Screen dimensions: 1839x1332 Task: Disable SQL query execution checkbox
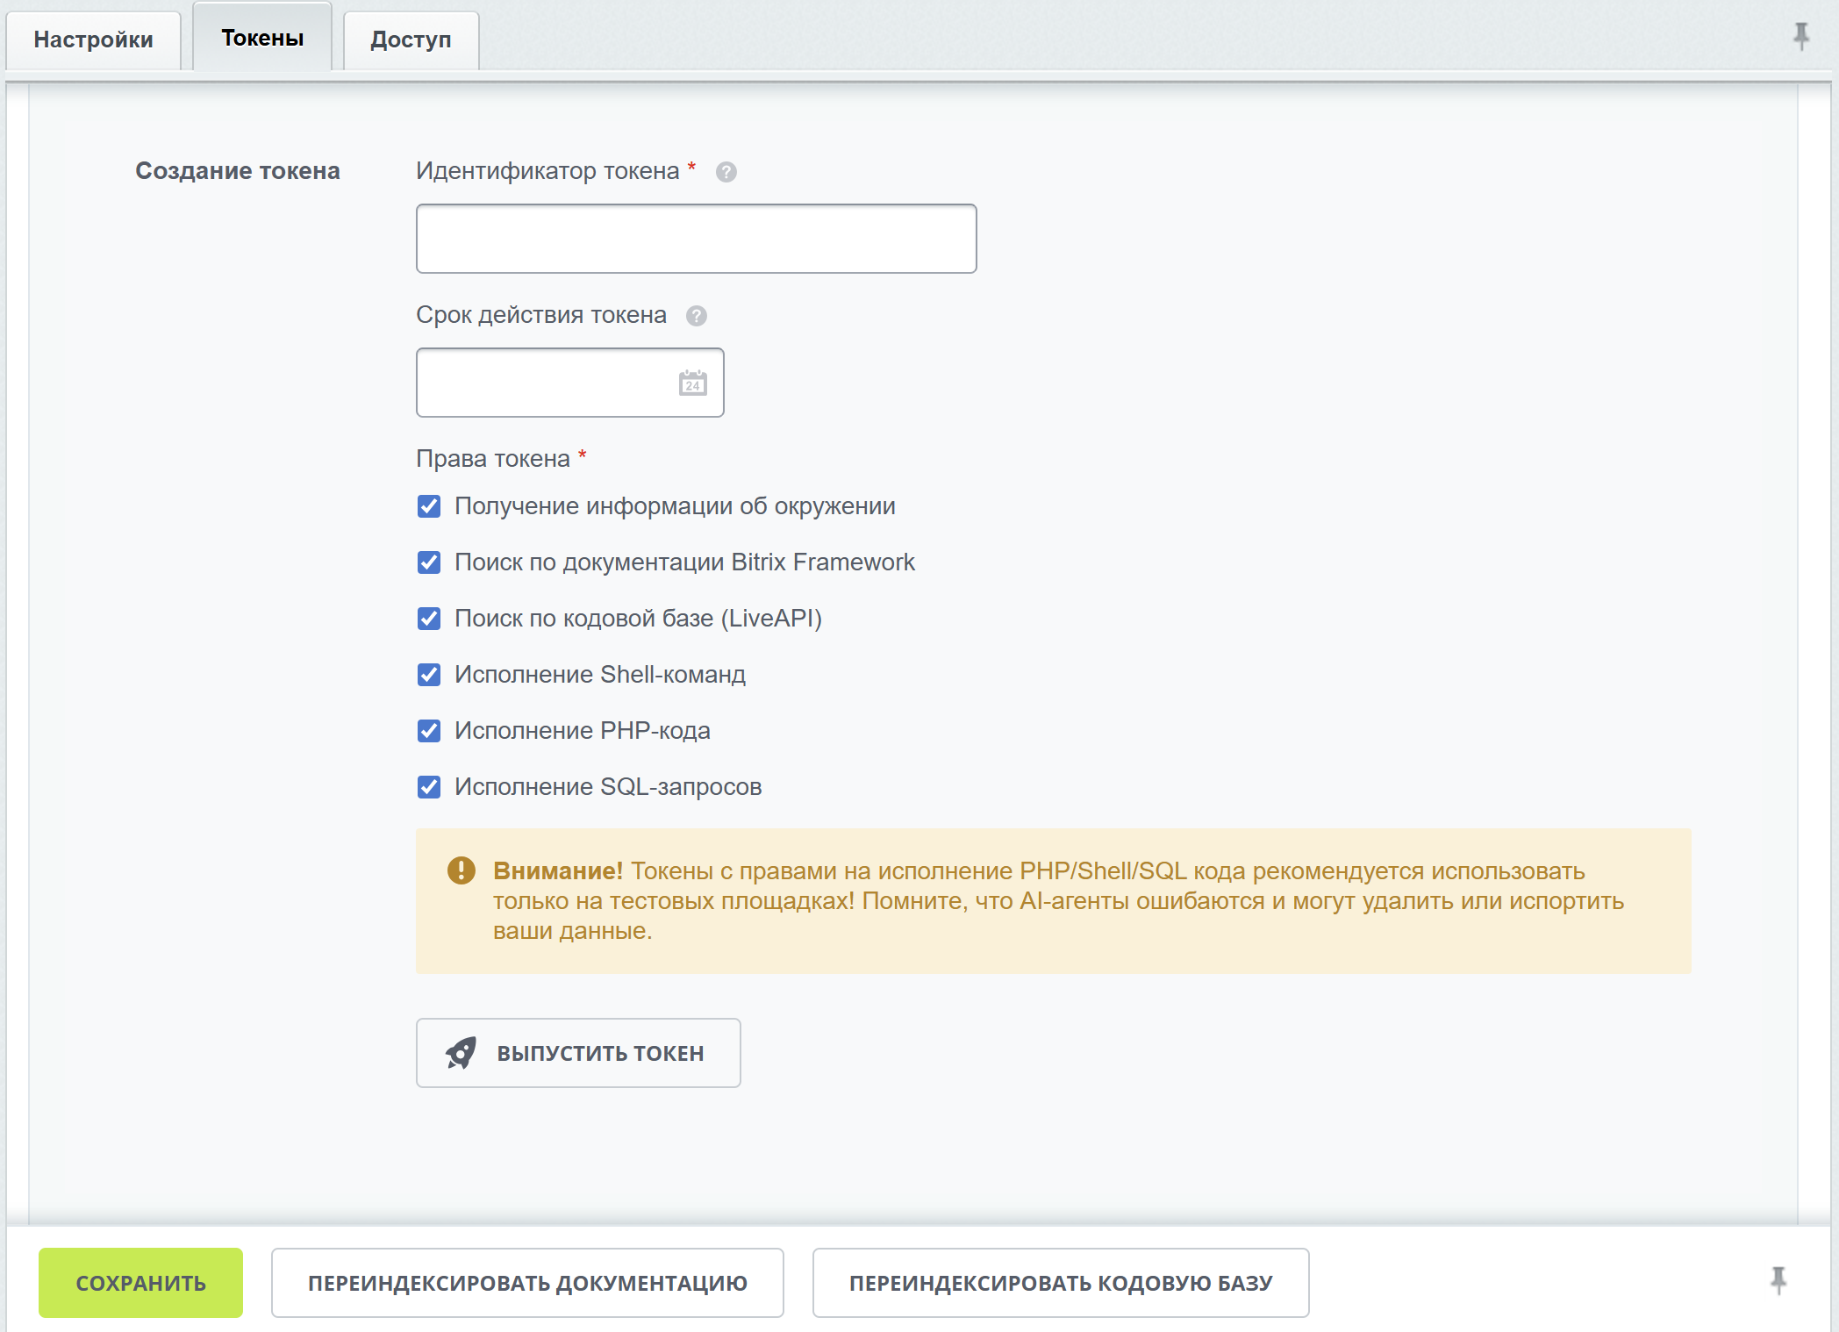[429, 787]
